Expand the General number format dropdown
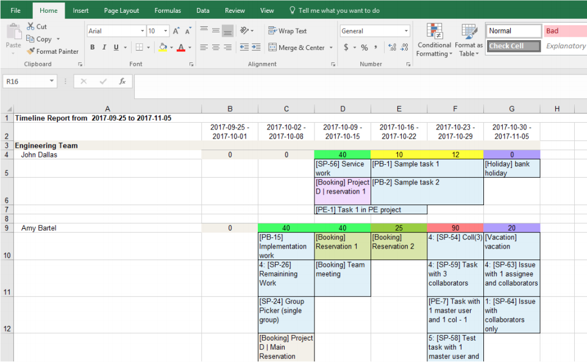This screenshot has width=587, height=362. pyautogui.click(x=407, y=31)
